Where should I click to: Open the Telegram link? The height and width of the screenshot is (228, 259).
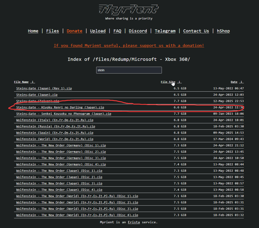[165, 31]
